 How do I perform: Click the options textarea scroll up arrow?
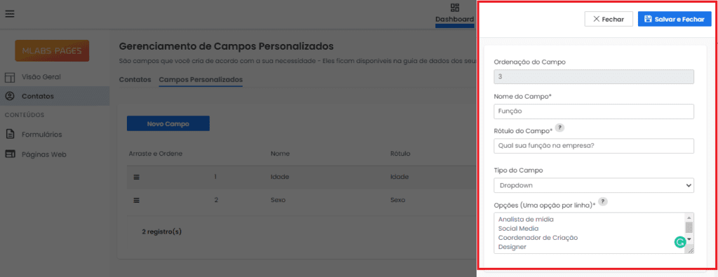pyautogui.click(x=689, y=218)
